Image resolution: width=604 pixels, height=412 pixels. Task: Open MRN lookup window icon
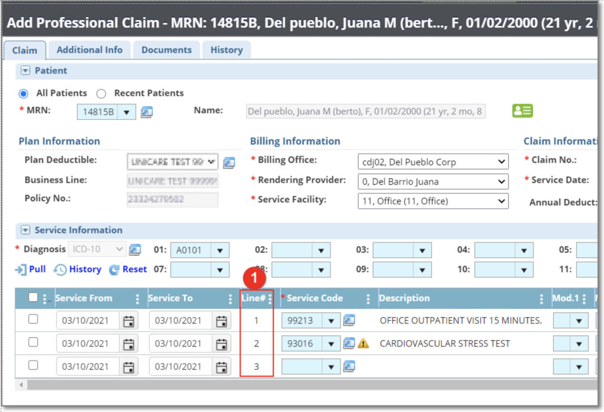click(147, 111)
